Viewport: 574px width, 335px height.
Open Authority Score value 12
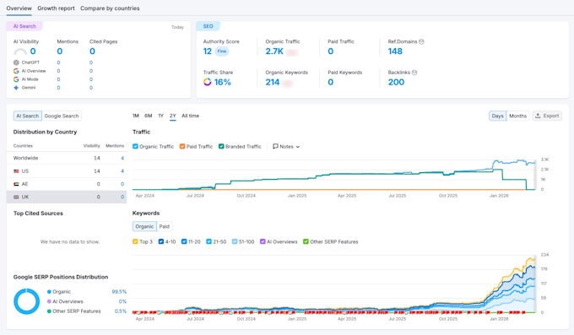(208, 51)
